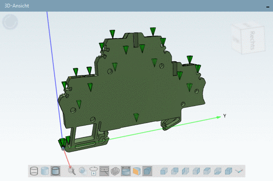This screenshot has width=273, height=181.
Task: Select the shaded cylinder display mode
Action: point(55,171)
